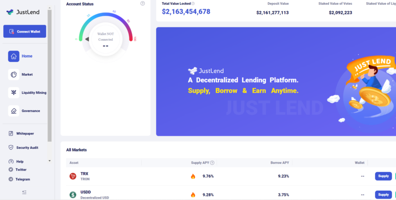
Task: Click the Whitepaper document icon
Action: coord(11,133)
